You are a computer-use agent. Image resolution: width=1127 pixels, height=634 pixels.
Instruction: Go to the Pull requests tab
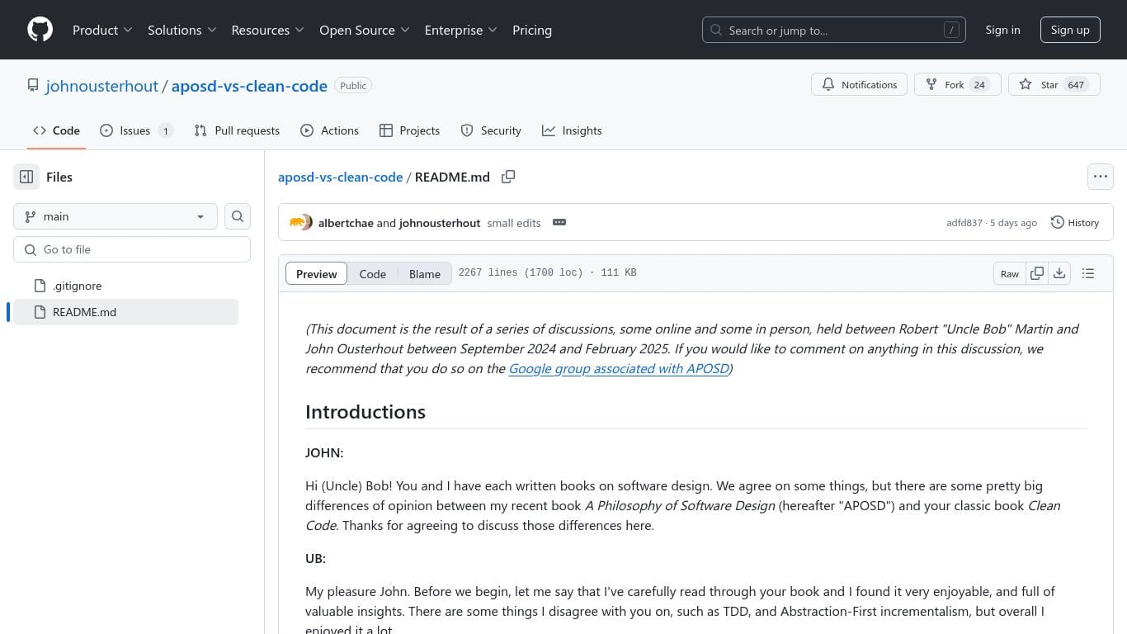[x=238, y=130]
